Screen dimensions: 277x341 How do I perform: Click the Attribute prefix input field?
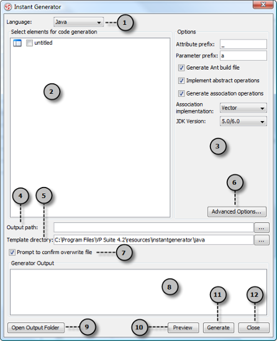click(243, 44)
